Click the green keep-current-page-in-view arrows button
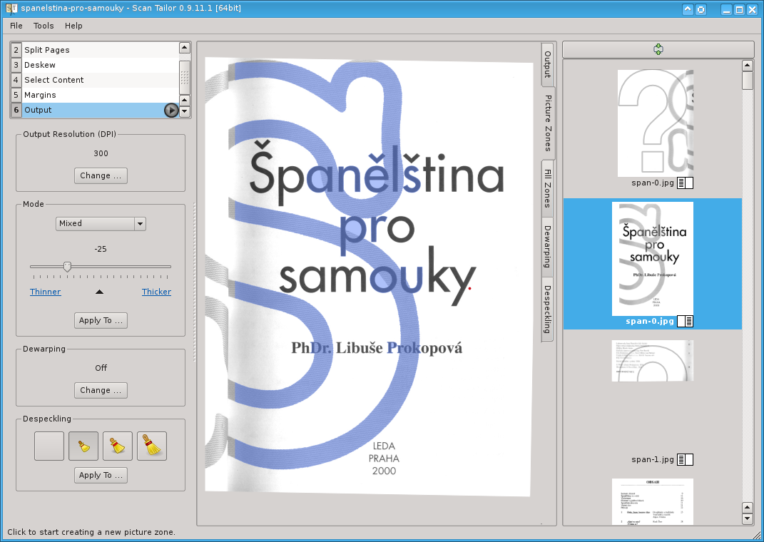Viewport: 764px width, 542px height. click(658, 49)
